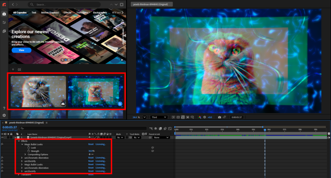This screenshot has width=331, height=178.
Task: Toggle stopwatch for Strength property
Action: [29, 151]
